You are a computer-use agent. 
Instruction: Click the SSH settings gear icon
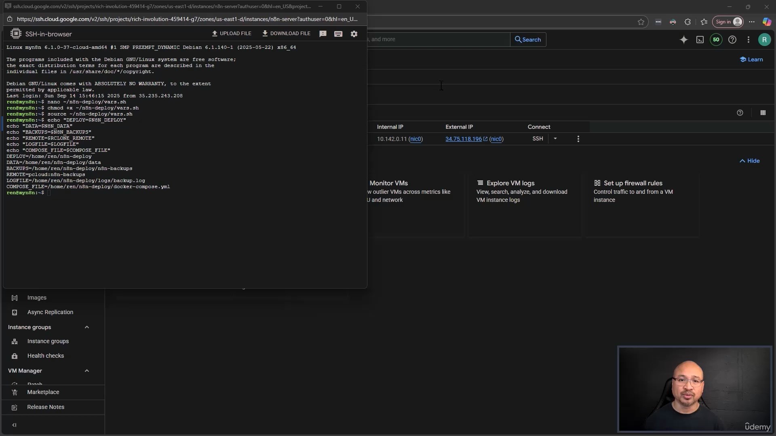click(354, 34)
